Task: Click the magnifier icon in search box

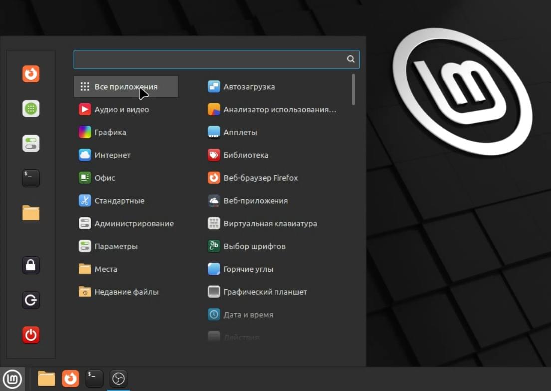Action: pyautogui.click(x=351, y=59)
